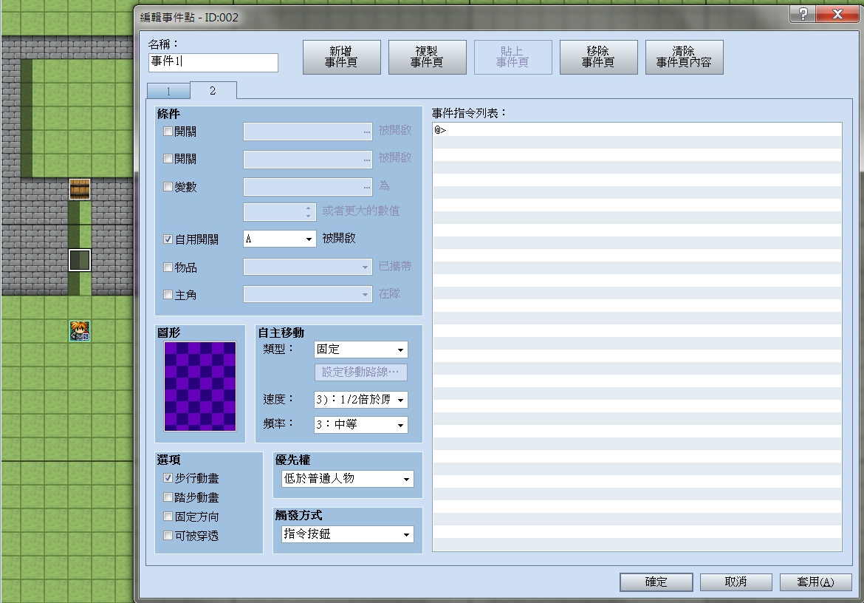Click the 名稱 event name input field

tap(213, 62)
